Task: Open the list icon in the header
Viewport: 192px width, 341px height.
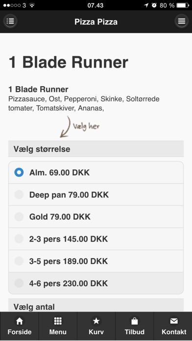Action: [x=10, y=22]
